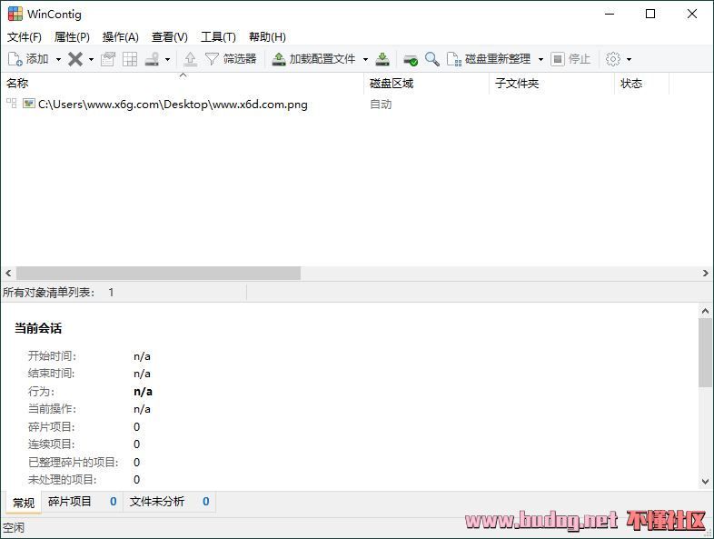Click the 添加 (Add) button in toolbar
Screen dimensions: 714x539
point(28,59)
